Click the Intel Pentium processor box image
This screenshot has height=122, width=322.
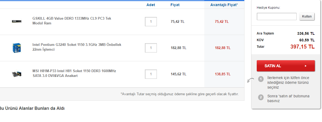[17, 48]
